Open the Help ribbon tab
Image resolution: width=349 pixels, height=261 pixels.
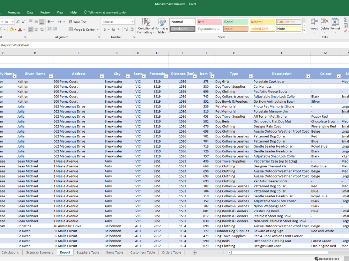73,13
